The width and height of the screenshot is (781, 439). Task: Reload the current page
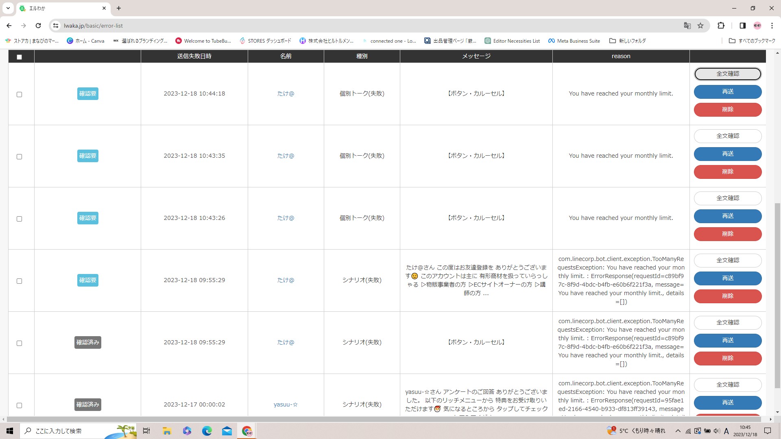pos(38,26)
